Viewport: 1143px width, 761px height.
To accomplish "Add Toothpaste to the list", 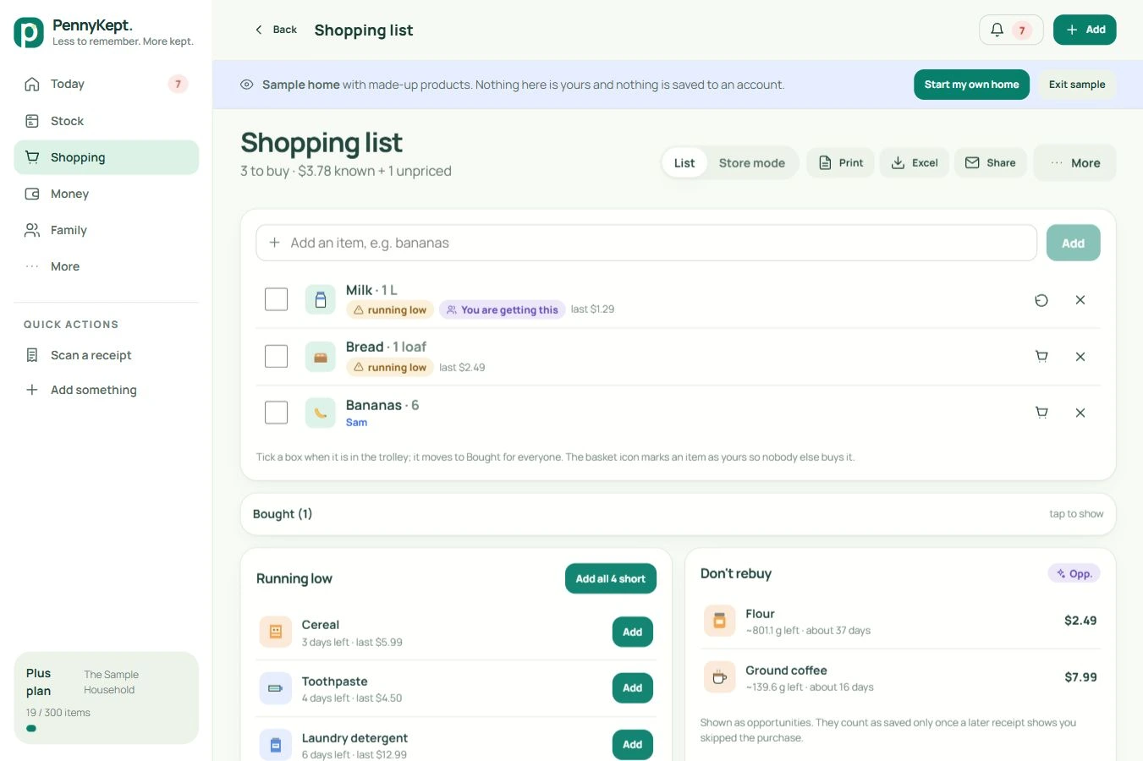I will point(633,688).
